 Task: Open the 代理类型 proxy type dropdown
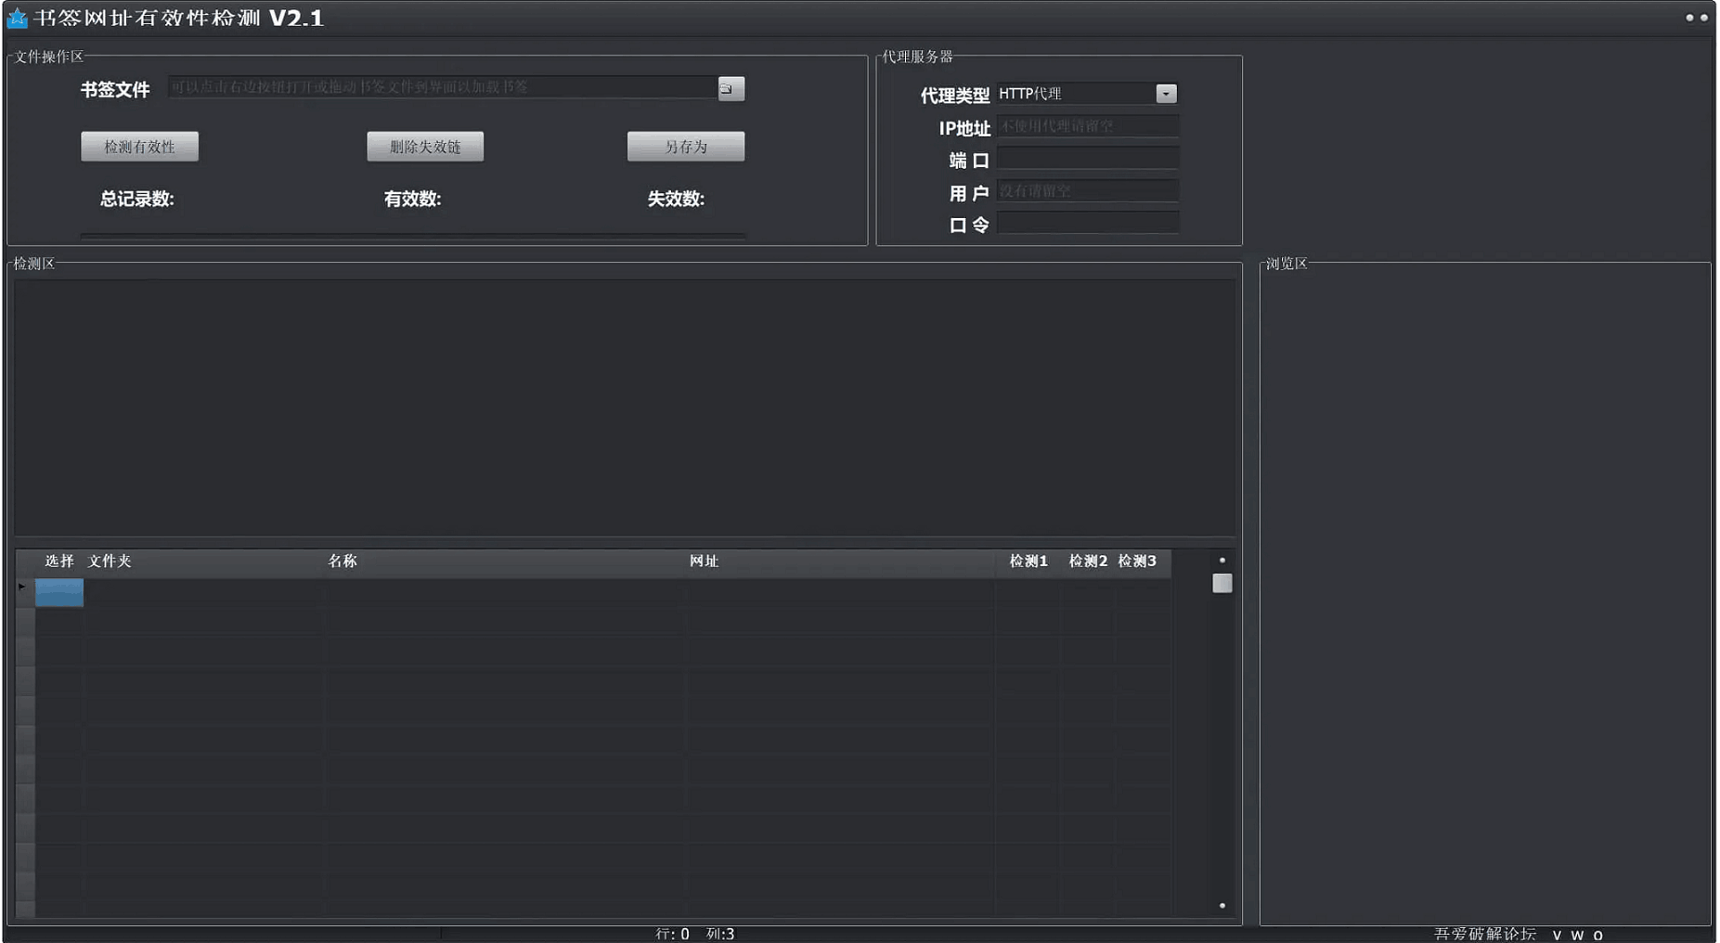click(x=1167, y=93)
